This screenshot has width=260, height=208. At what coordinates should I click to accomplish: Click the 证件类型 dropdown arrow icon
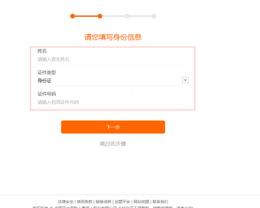tap(185, 80)
